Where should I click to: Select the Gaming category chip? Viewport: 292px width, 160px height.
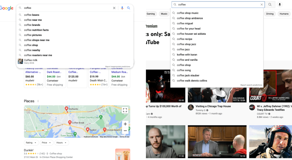click(151, 14)
